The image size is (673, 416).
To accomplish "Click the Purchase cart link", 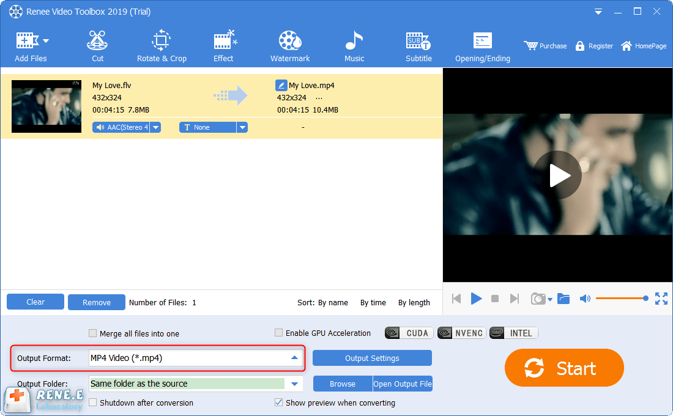I will (x=545, y=46).
